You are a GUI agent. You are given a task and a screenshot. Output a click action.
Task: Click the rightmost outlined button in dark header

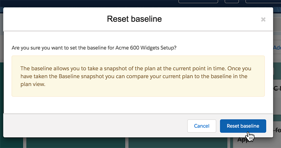(x=263, y=1)
